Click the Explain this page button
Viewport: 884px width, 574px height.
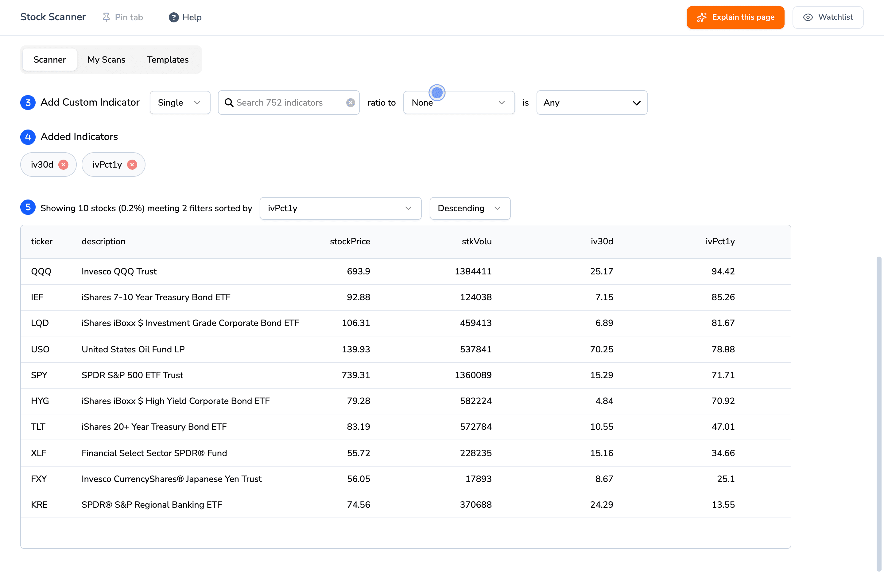(735, 17)
